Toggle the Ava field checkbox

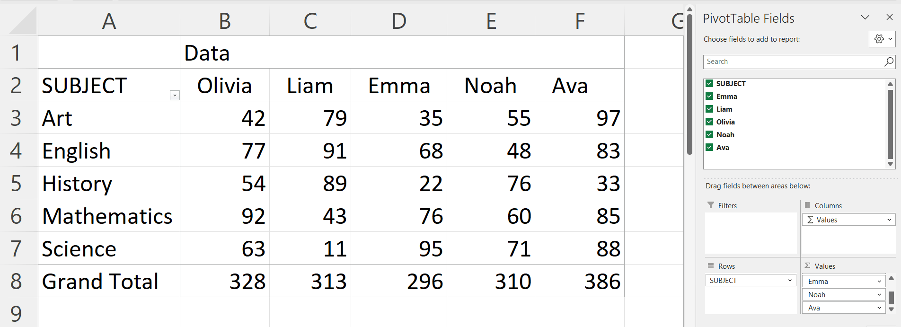pyautogui.click(x=709, y=147)
